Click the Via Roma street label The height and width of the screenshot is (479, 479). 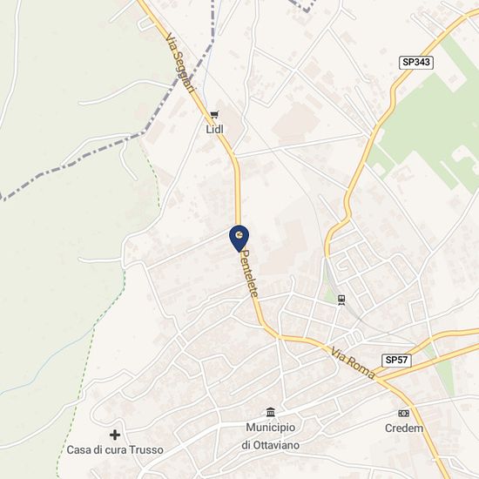click(353, 363)
